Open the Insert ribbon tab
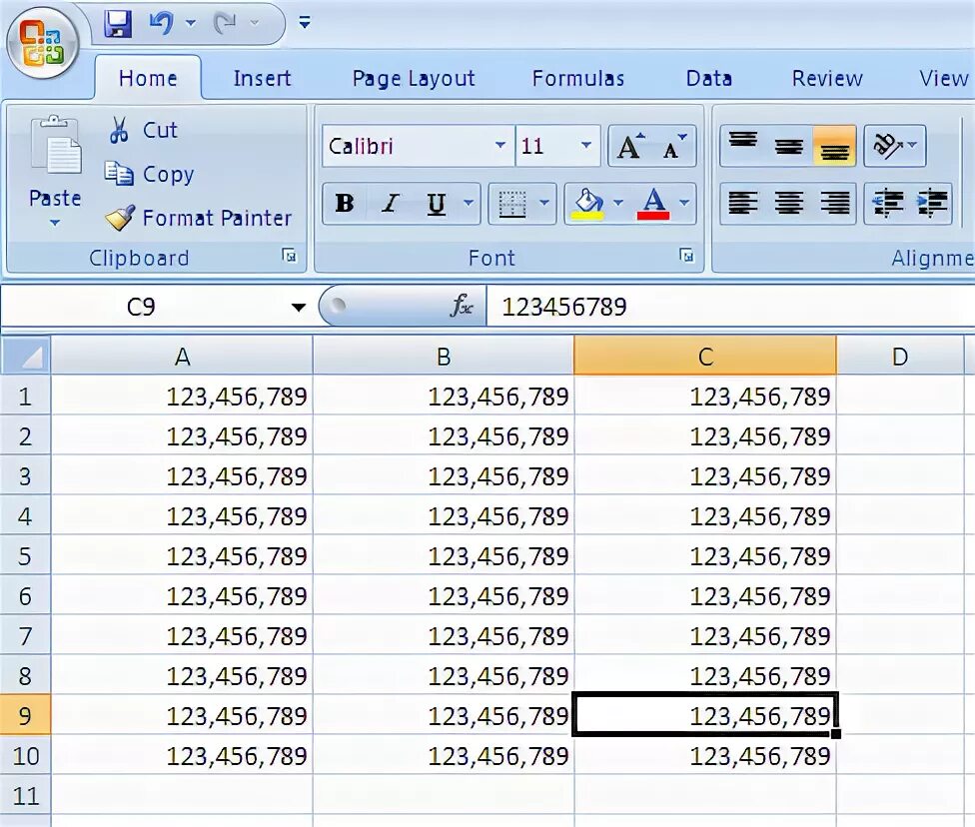The height and width of the screenshot is (827, 975). tap(262, 78)
